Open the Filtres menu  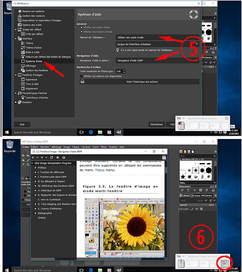tap(104, 147)
